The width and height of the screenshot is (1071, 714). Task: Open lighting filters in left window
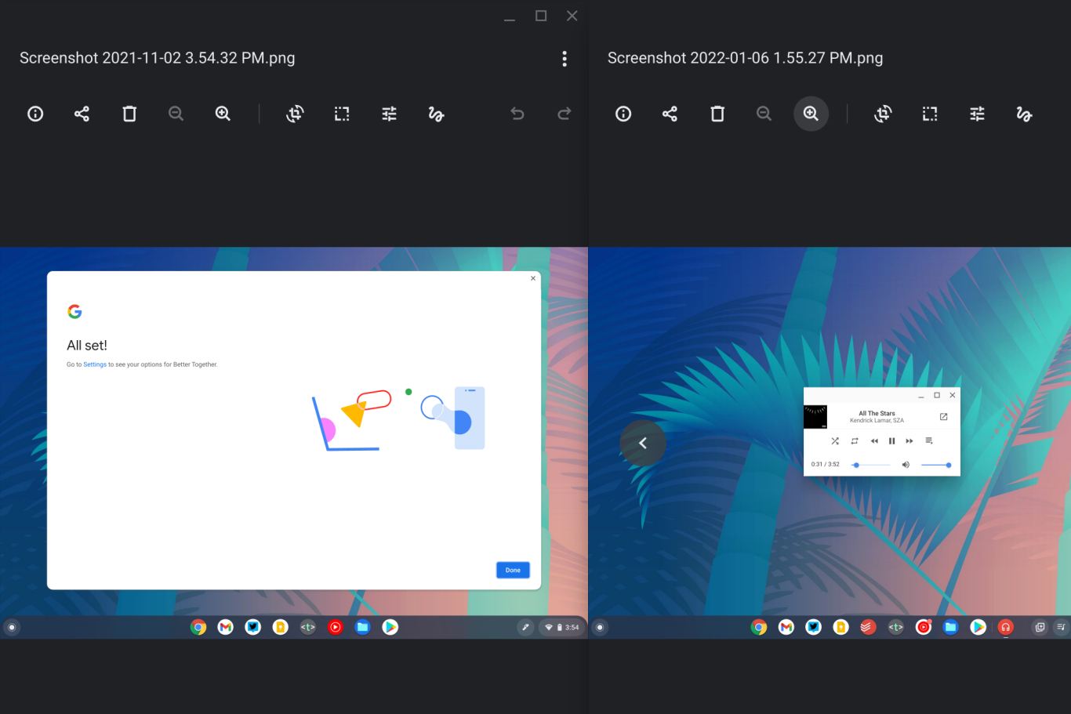389,114
